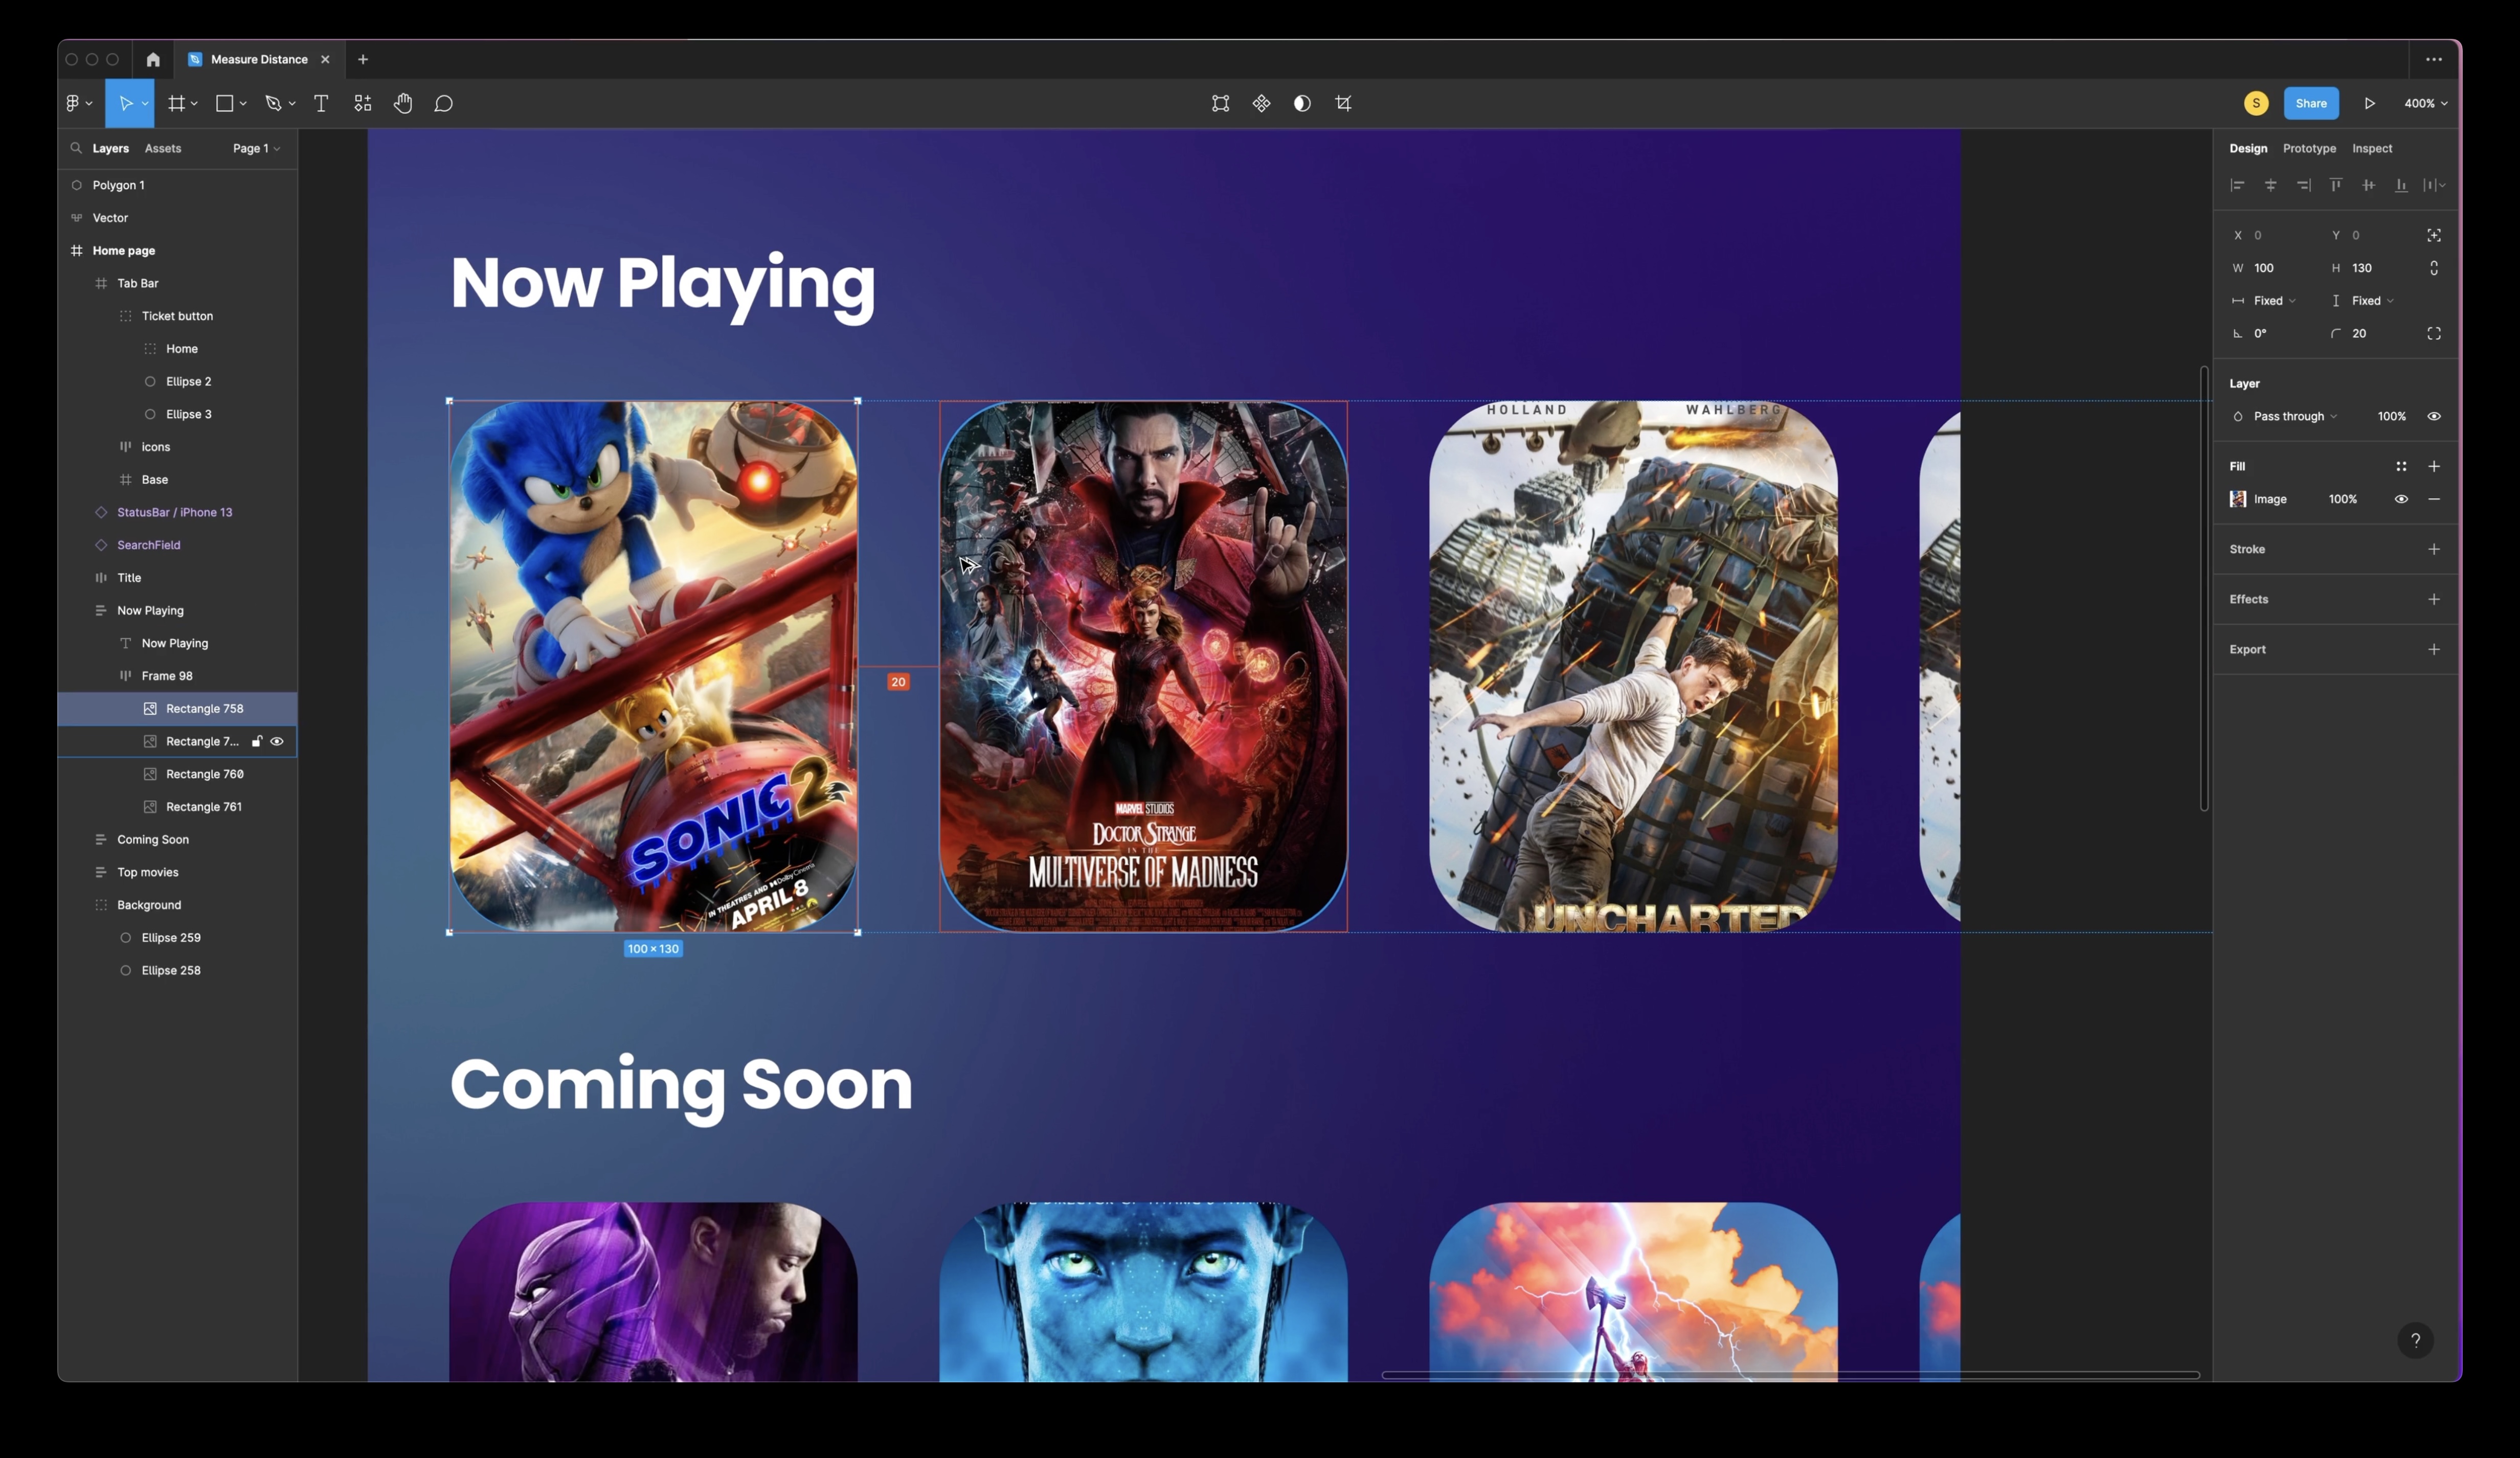Open the Assets tab
Viewport: 2520px width, 1458px height.
(163, 148)
